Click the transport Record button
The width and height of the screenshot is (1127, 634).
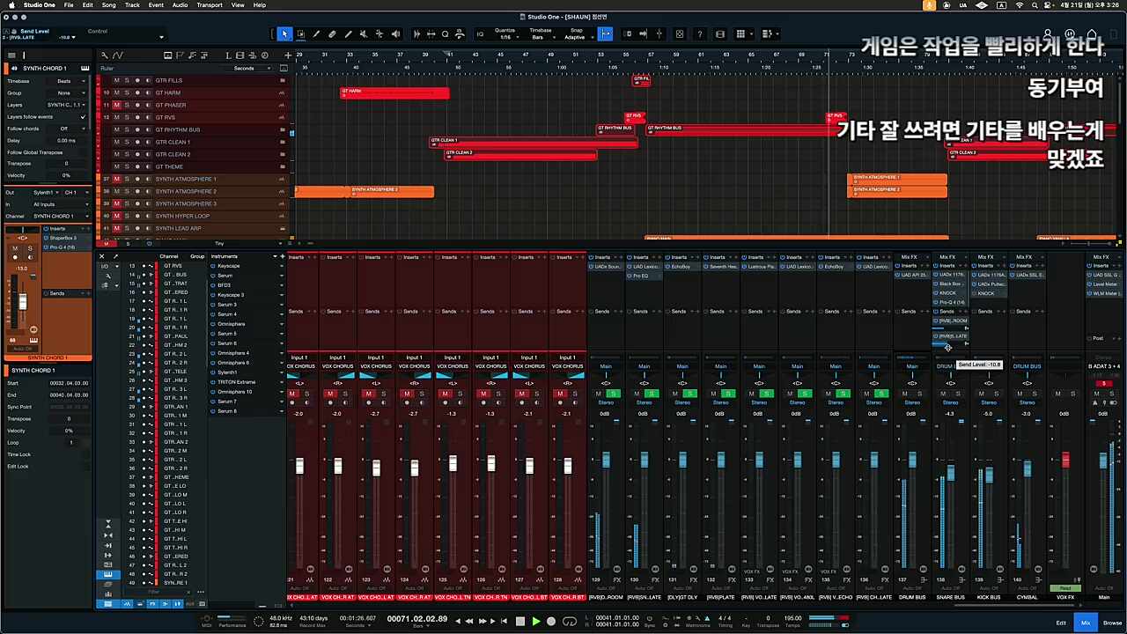(x=551, y=621)
